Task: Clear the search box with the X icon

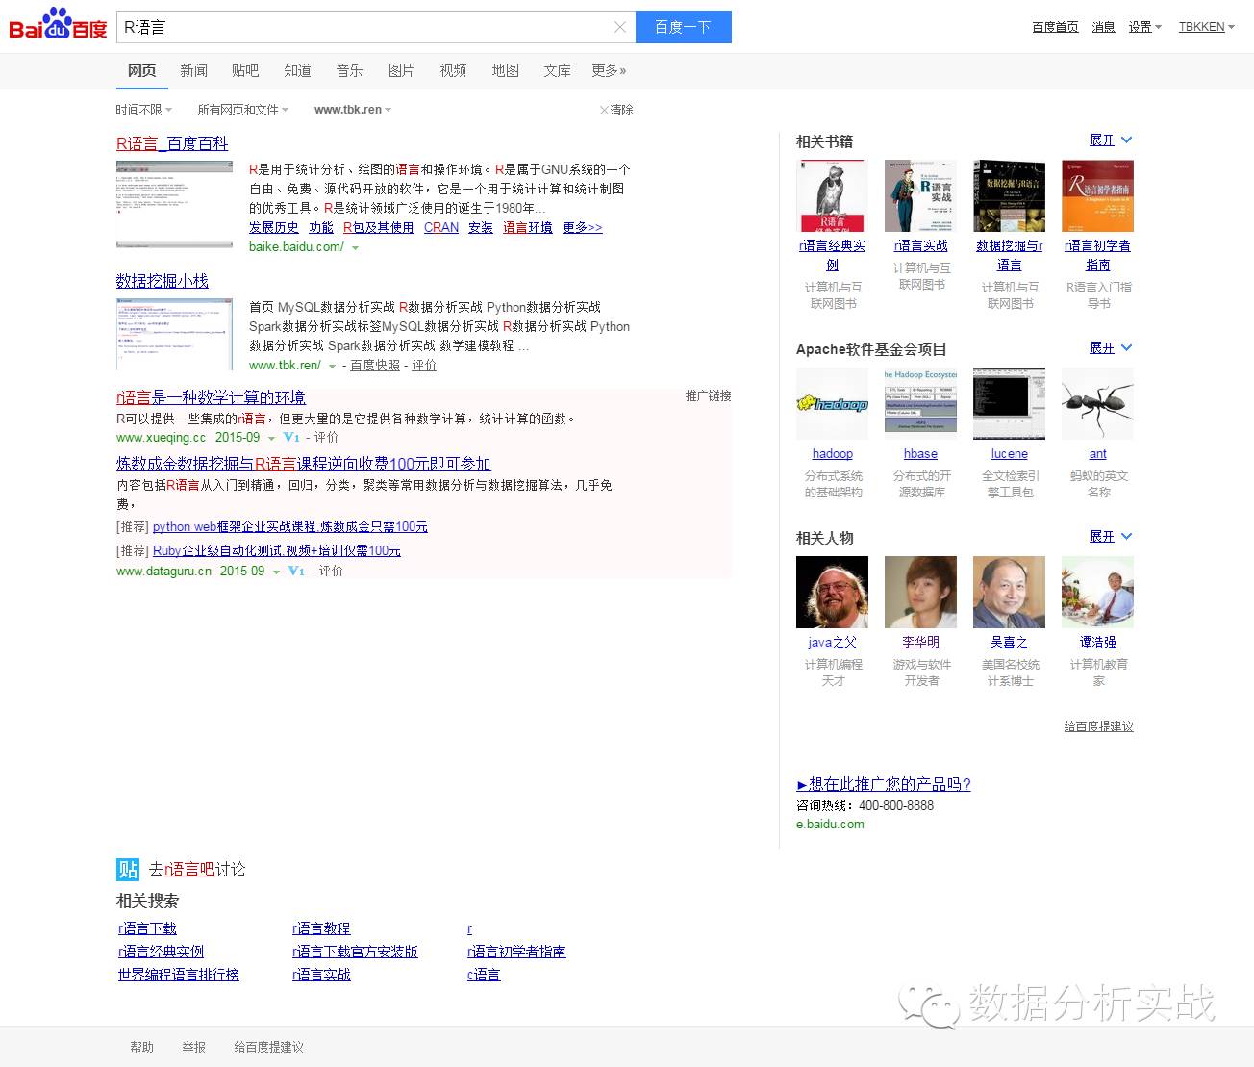Action: tap(620, 27)
